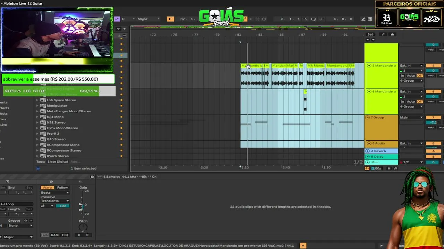This screenshot has width=444, height=249.
Task: Select RVerb Stereo in the browser
Action: click(58, 156)
